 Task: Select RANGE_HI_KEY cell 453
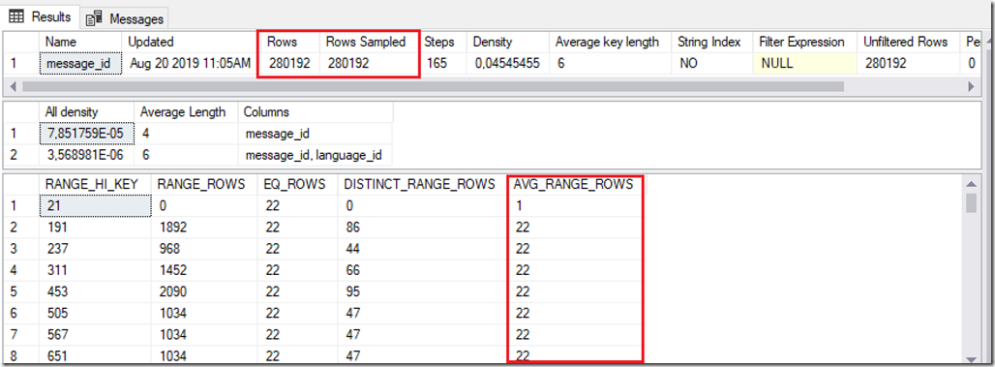pyautogui.click(x=95, y=292)
